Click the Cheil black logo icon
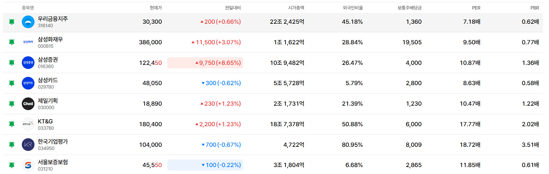 28,104
